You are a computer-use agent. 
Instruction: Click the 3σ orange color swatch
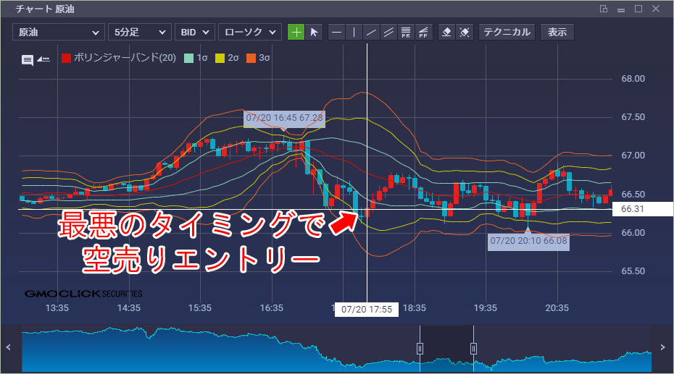[x=251, y=59]
